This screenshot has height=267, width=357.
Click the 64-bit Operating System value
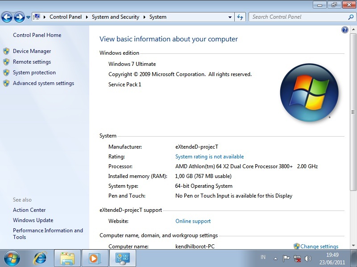204,186
